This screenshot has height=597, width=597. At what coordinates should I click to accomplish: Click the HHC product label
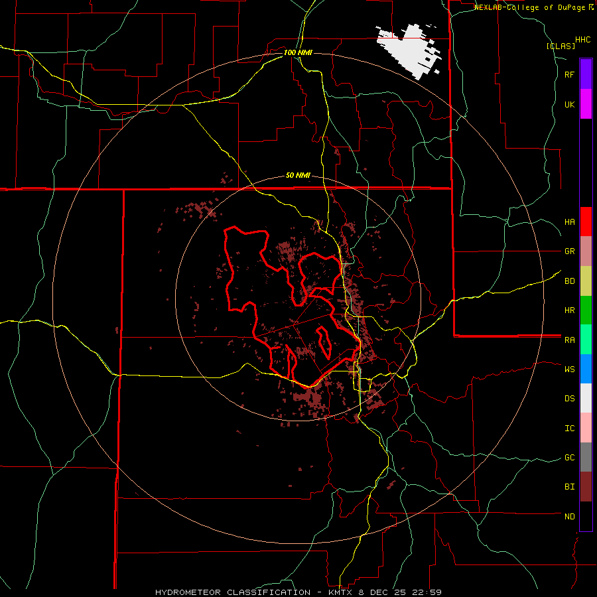tap(583, 40)
